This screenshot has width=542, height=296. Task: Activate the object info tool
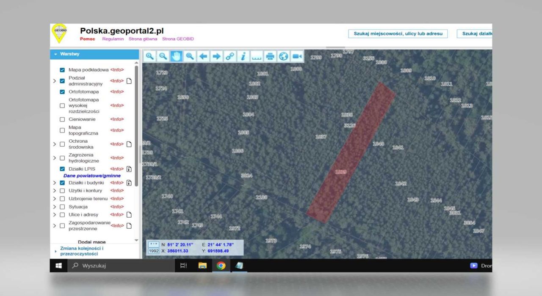pos(243,56)
